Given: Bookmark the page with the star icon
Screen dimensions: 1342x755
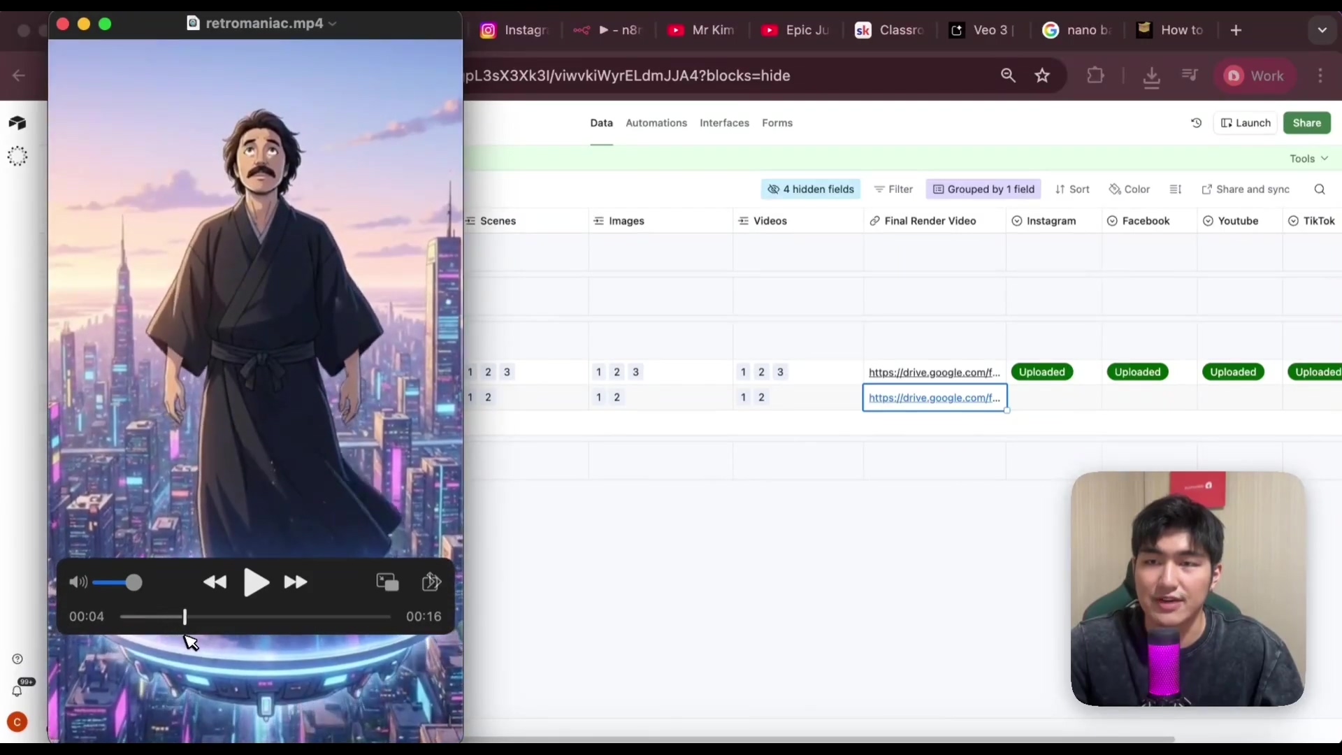Looking at the screenshot, I should (x=1042, y=75).
